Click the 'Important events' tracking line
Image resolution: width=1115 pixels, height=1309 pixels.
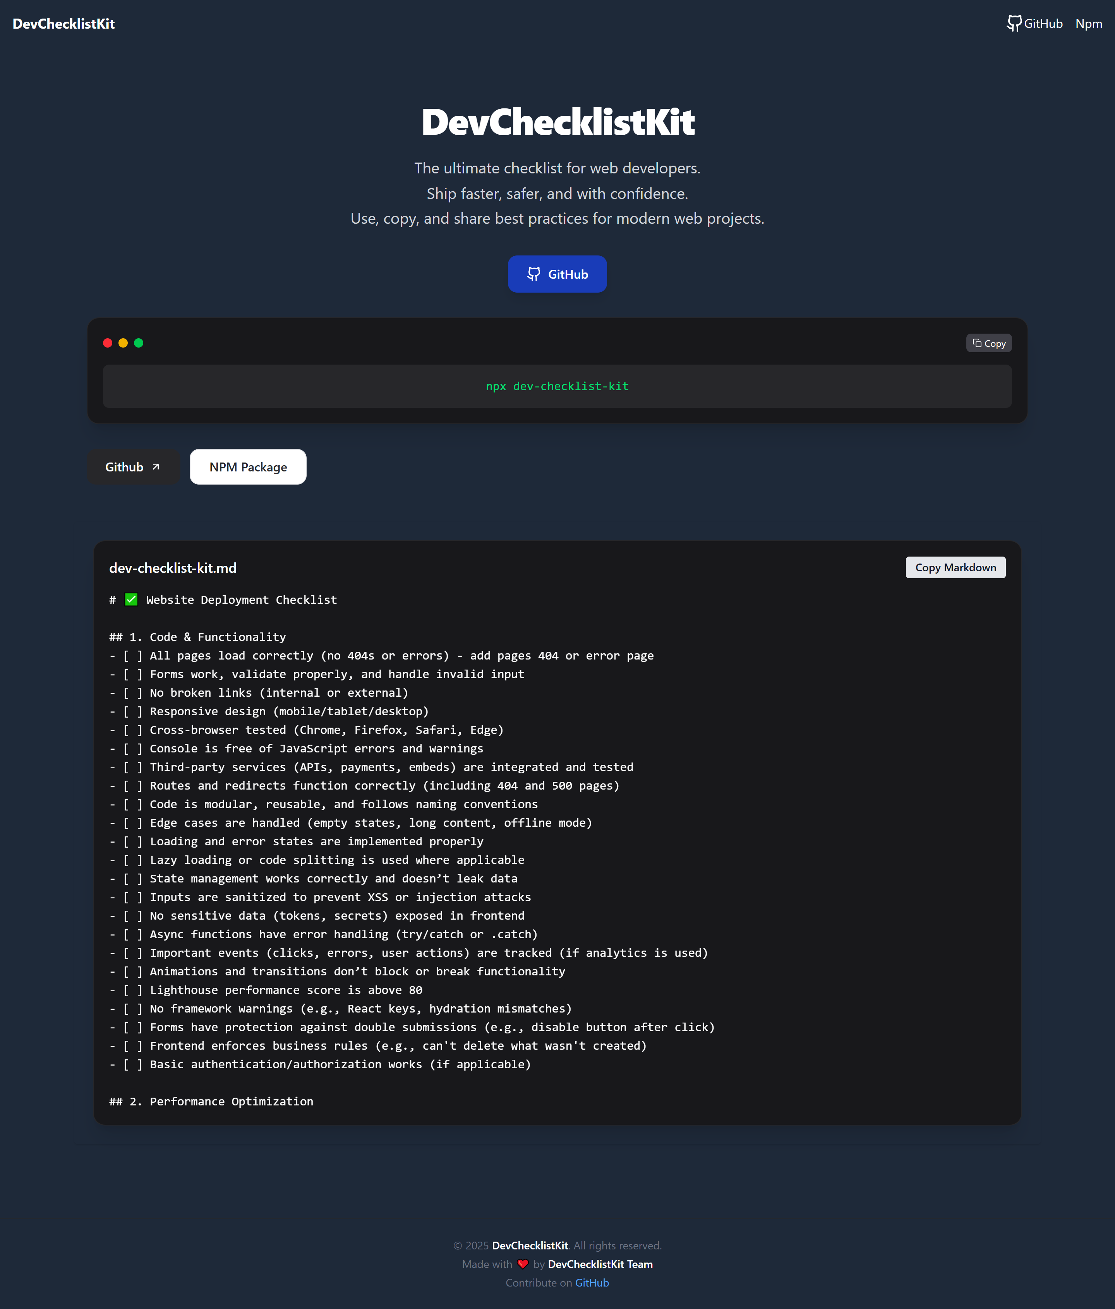(x=408, y=953)
